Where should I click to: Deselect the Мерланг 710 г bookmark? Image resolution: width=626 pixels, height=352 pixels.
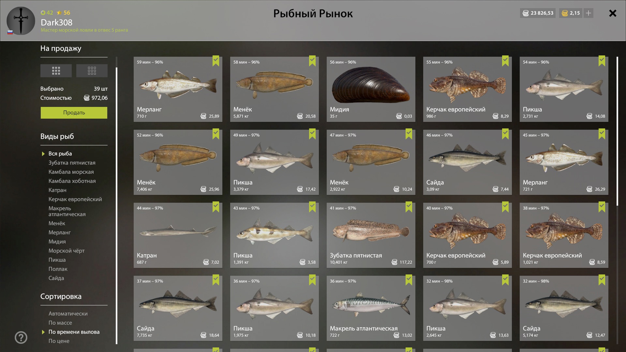[x=216, y=61]
